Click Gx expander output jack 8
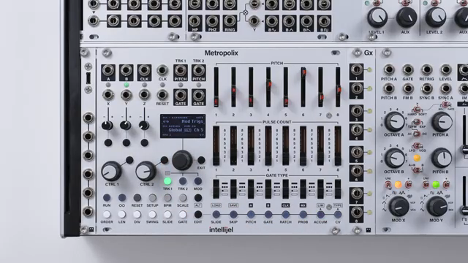 click(356, 213)
